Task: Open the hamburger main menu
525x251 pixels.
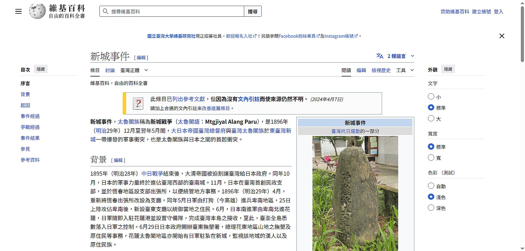Action: pyautogui.click(x=18, y=11)
